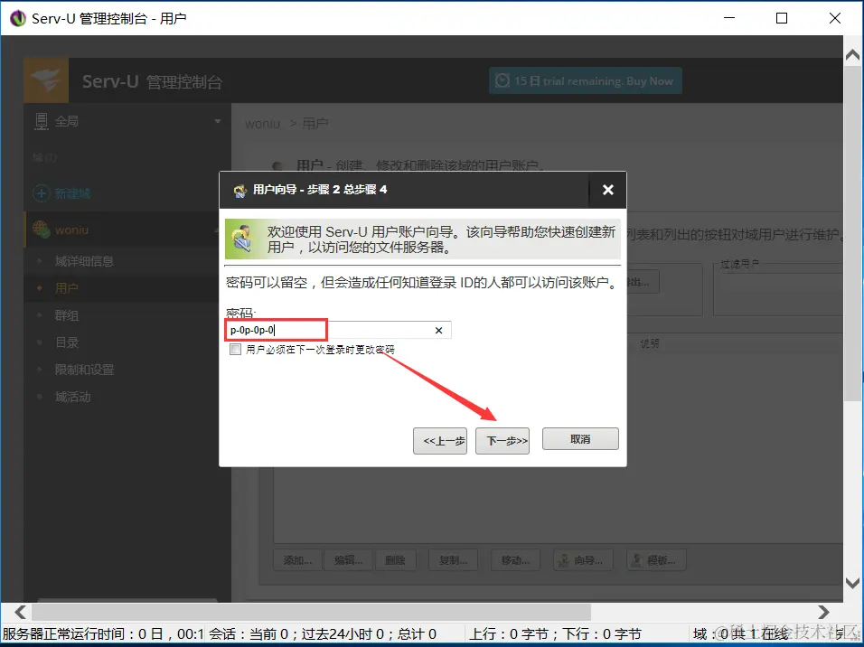Image resolution: width=864 pixels, height=647 pixels.
Task: Click the woniu globe icon
Action: 41,229
